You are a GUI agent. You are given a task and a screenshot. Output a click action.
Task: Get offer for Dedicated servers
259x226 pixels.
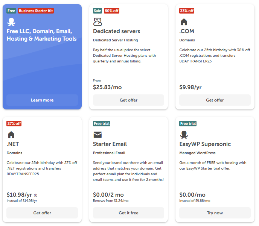128,100
